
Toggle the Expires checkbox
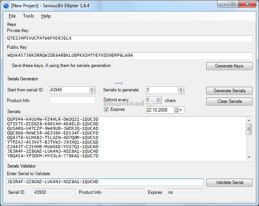point(107,110)
